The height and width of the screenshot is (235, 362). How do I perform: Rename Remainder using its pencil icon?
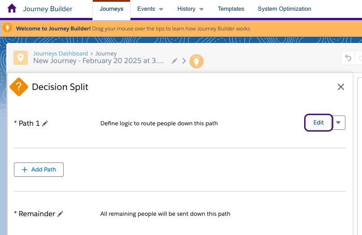coord(60,214)
